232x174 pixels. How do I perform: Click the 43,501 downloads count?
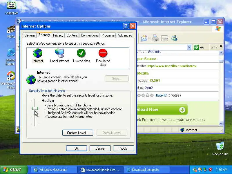pos(154,81)
